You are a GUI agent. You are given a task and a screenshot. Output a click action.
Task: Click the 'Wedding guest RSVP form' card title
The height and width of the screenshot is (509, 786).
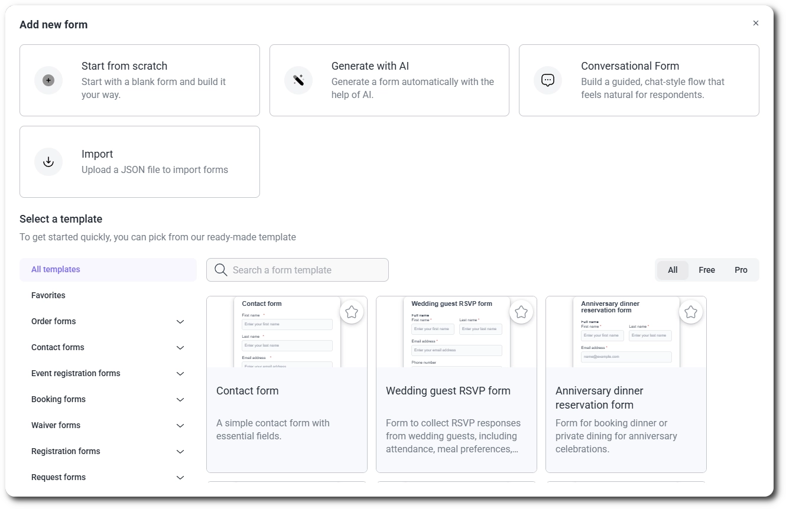pyautogui.click(x=448, y=391)
